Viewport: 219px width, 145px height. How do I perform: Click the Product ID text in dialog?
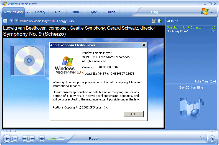[x=108, y=74]
